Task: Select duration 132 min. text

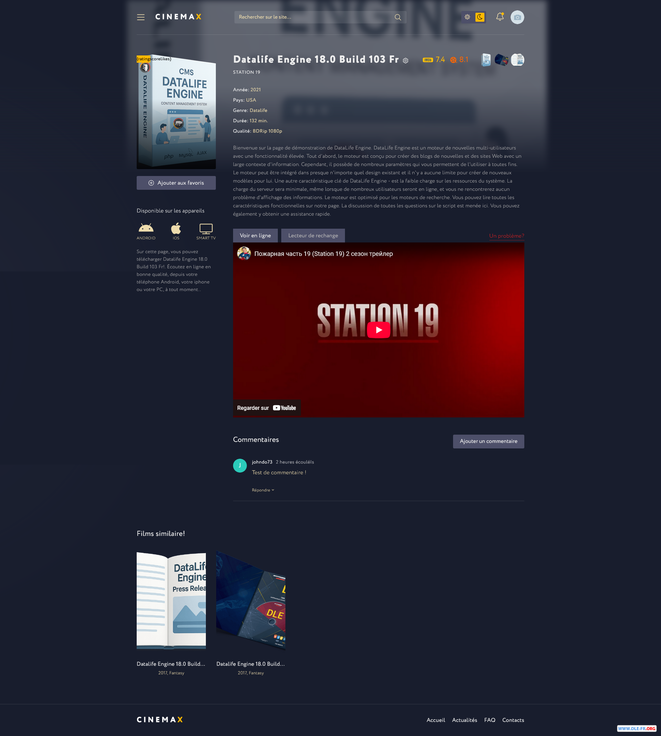Action: (x=259, y=121)
